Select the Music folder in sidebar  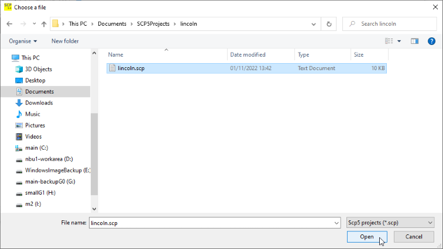(33, 114)
